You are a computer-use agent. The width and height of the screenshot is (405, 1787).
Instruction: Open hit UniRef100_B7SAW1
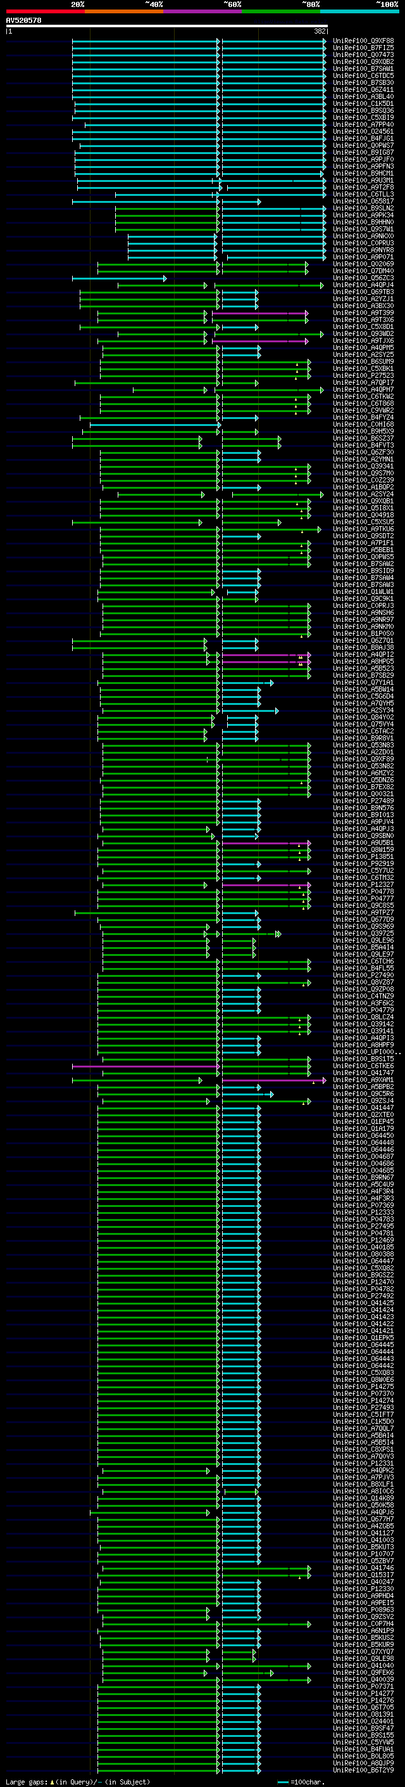[363, 68]
